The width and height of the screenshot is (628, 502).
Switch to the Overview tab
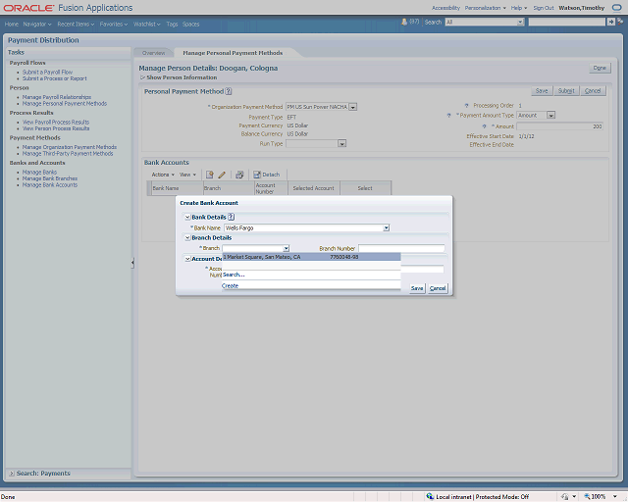[153, 53]
